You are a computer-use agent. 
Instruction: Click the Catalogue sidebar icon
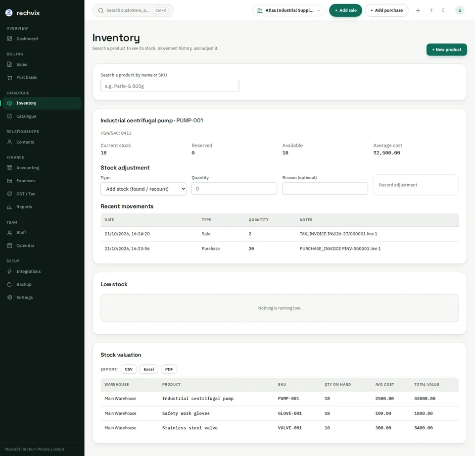click(x=10, y=116)
